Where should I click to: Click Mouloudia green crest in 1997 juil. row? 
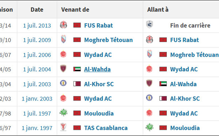(x=64, y=112)
